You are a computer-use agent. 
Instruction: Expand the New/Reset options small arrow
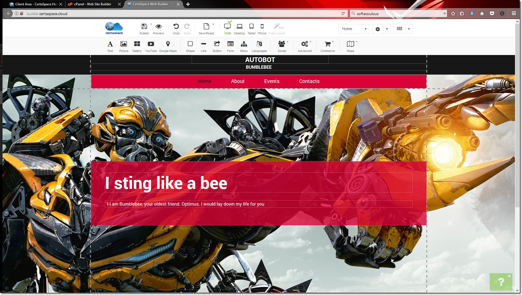[x=213, y=24]
